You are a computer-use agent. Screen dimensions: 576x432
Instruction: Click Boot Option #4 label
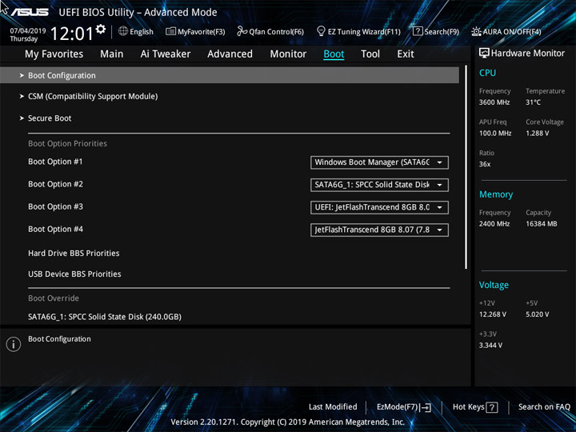point(55,230)
